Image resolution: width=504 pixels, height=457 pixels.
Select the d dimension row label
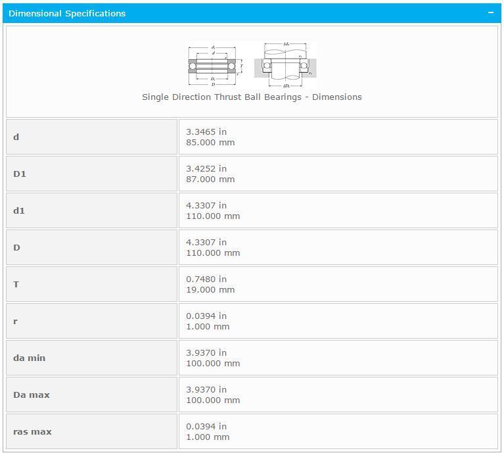tap(16, 137)
